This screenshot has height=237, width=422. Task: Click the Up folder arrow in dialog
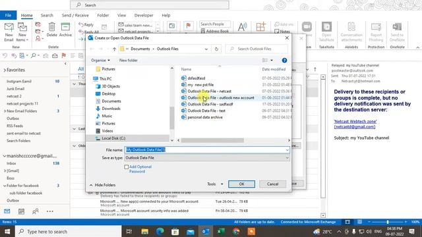click(x=114, y=49)
